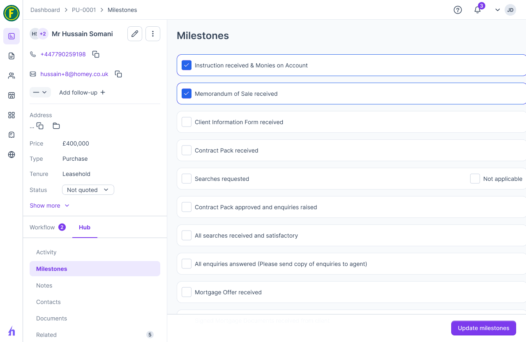Open the Not quoted status dropdown
526x342 pixels.
point(88,190)
